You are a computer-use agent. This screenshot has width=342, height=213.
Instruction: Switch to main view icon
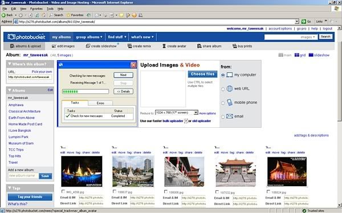(x=280, y=55)
